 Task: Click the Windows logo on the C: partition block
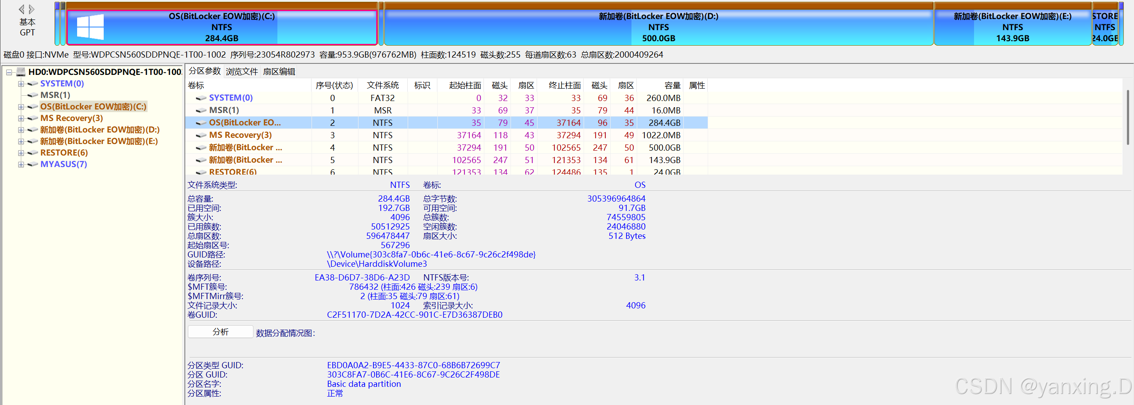91,27
